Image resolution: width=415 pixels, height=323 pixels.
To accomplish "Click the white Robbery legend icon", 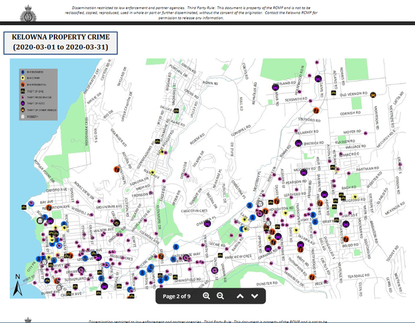I will pos(23,117).
